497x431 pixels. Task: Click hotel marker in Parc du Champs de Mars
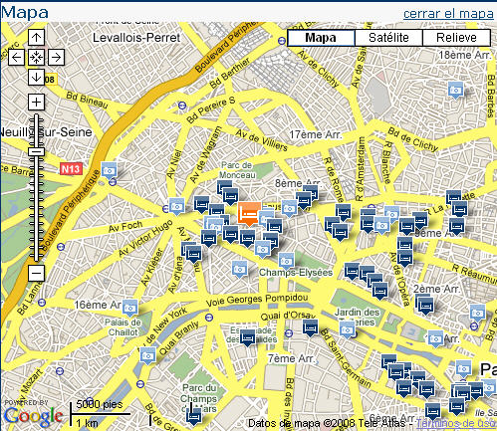click(193, 417)
